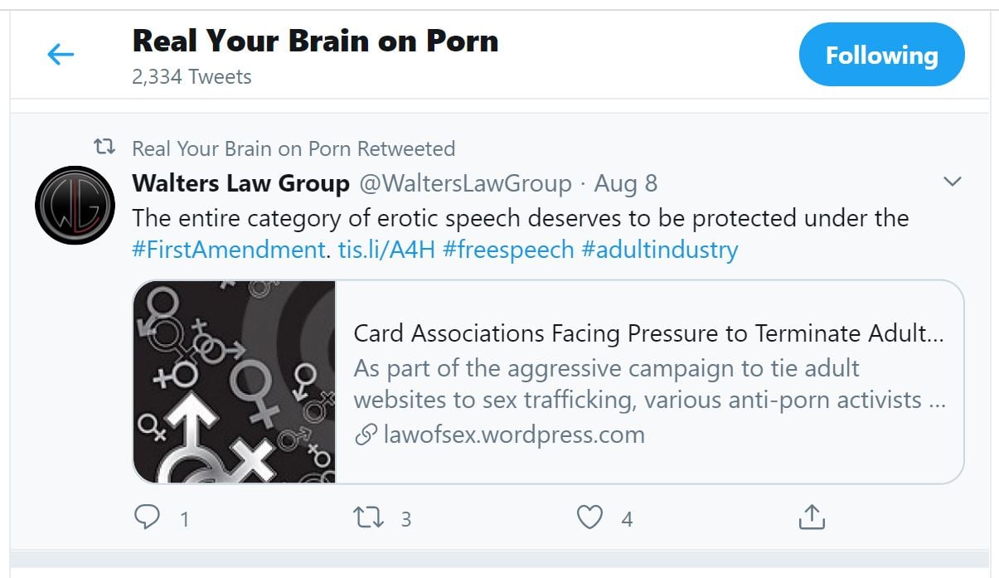The image size is (999, 578).
Task: Open the Walters Law Group display name
Action: pyautogui.click(x=241, y=183)
